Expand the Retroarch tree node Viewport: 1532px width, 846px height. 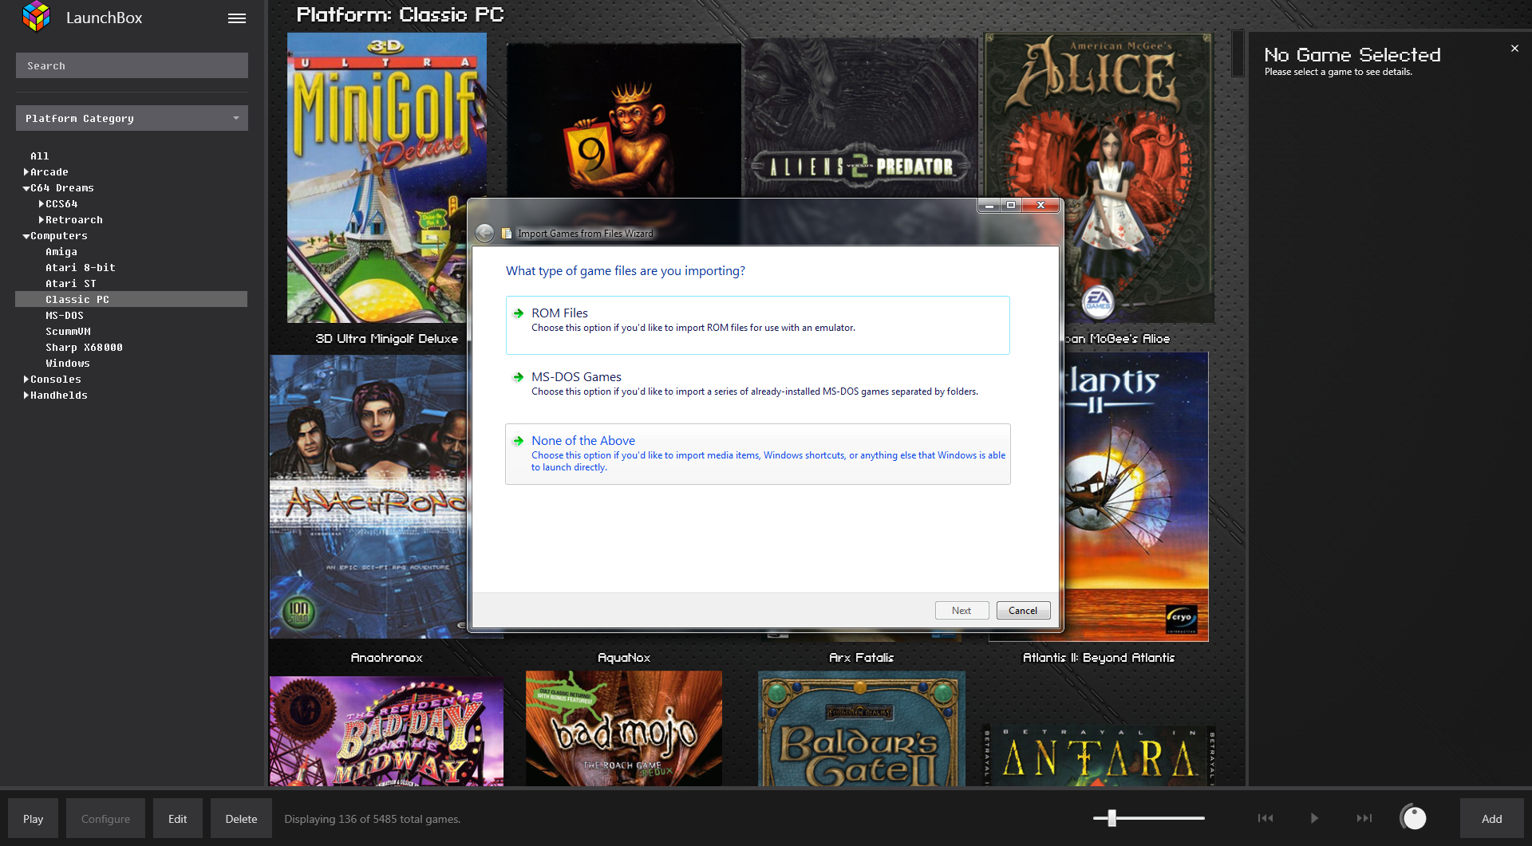[x=41, y=220]
